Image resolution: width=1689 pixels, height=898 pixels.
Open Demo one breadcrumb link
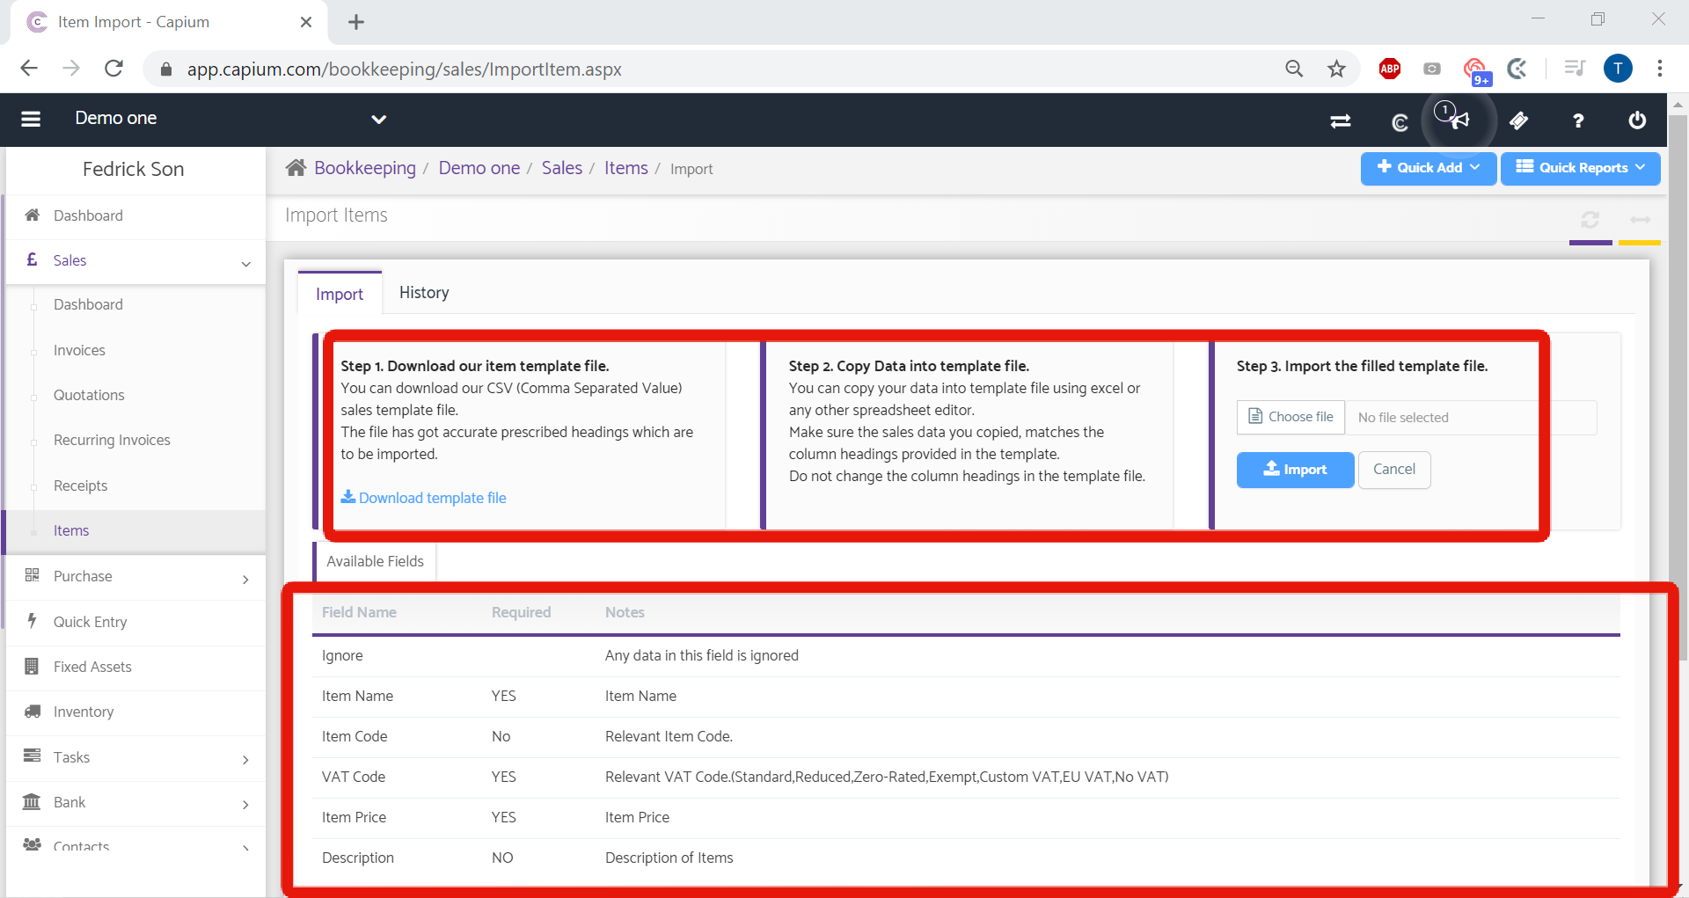click(479, 168)
